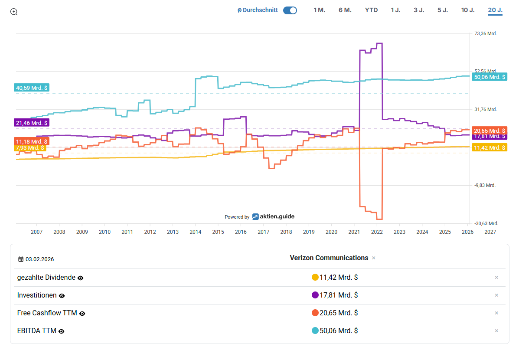Click the 50,06 Mrd. $ EBITDA chart label
This screenshot has height=347, width=519.
490,77
